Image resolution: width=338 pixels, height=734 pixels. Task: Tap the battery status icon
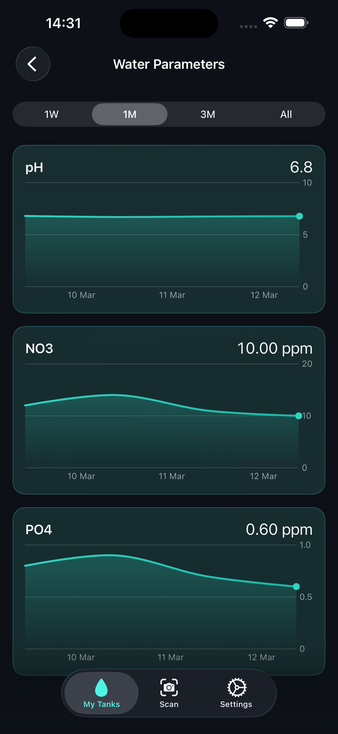[296, 23]
